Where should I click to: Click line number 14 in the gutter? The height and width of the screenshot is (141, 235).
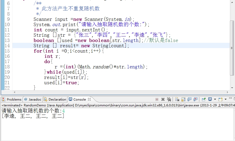(x=7, y=45)
